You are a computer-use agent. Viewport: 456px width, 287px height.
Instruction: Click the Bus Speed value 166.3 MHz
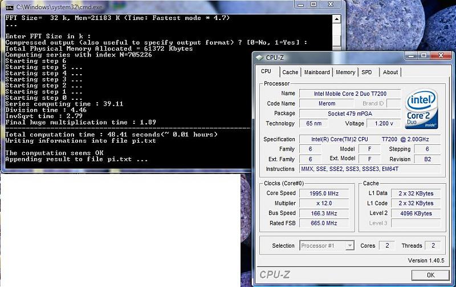click(324, 213)
